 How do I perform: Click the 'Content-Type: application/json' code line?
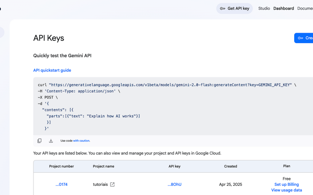point(79,91)
